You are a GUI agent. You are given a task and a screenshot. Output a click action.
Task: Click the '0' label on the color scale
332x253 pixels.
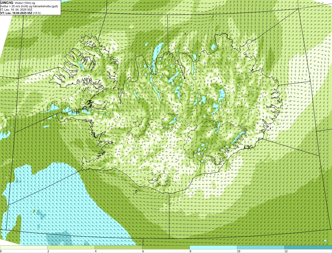[x=1, y=251]
